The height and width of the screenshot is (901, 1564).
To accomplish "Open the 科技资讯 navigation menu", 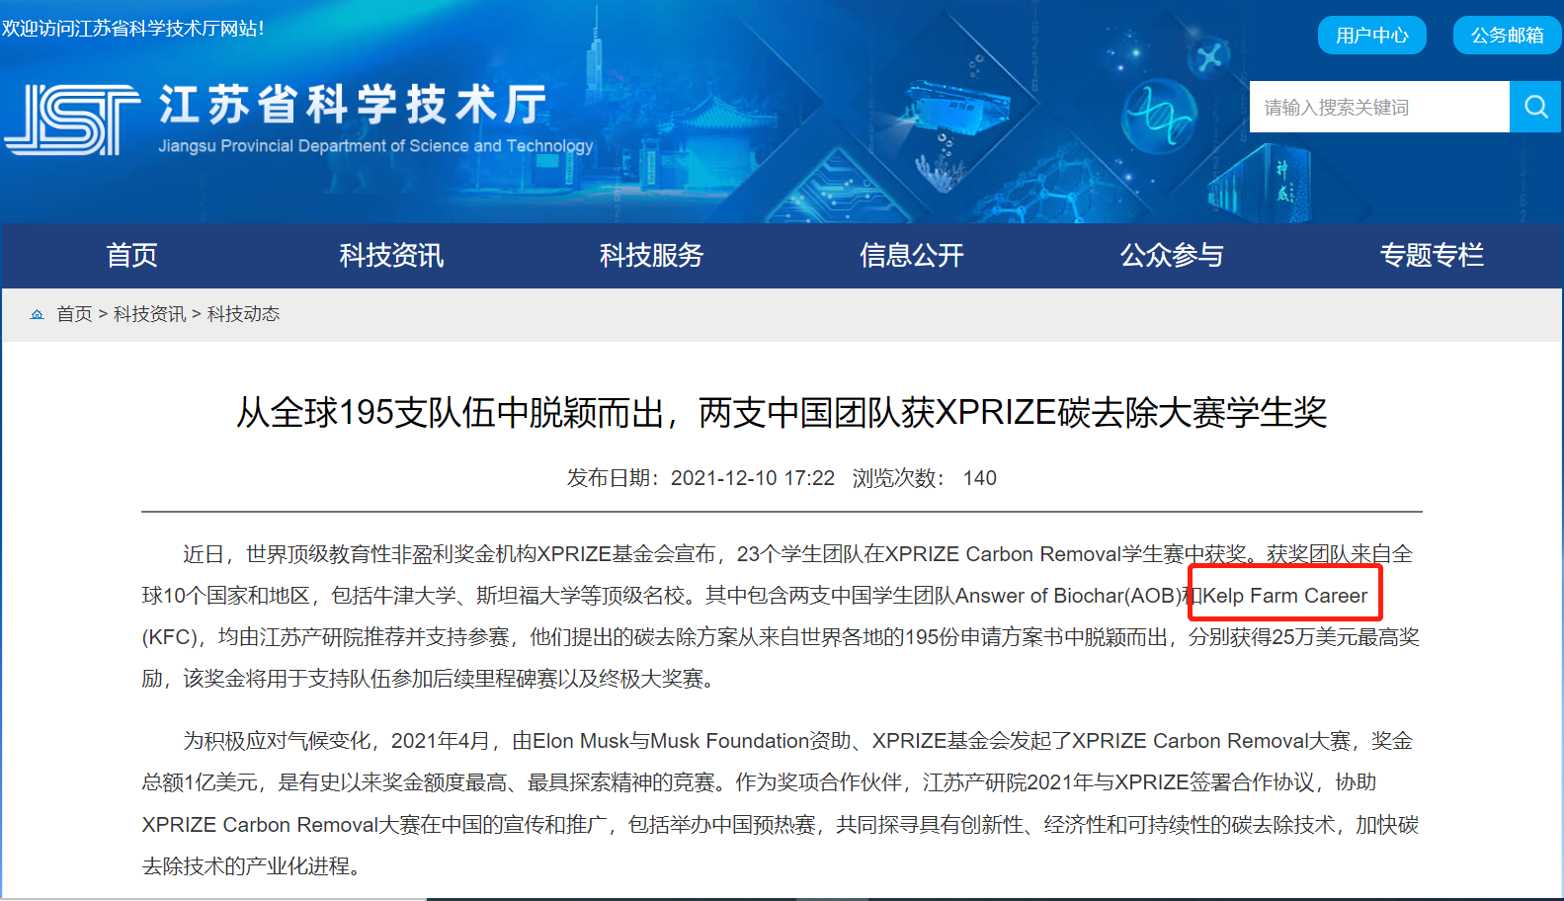I will pyautogui.click(x=391, y=256).
